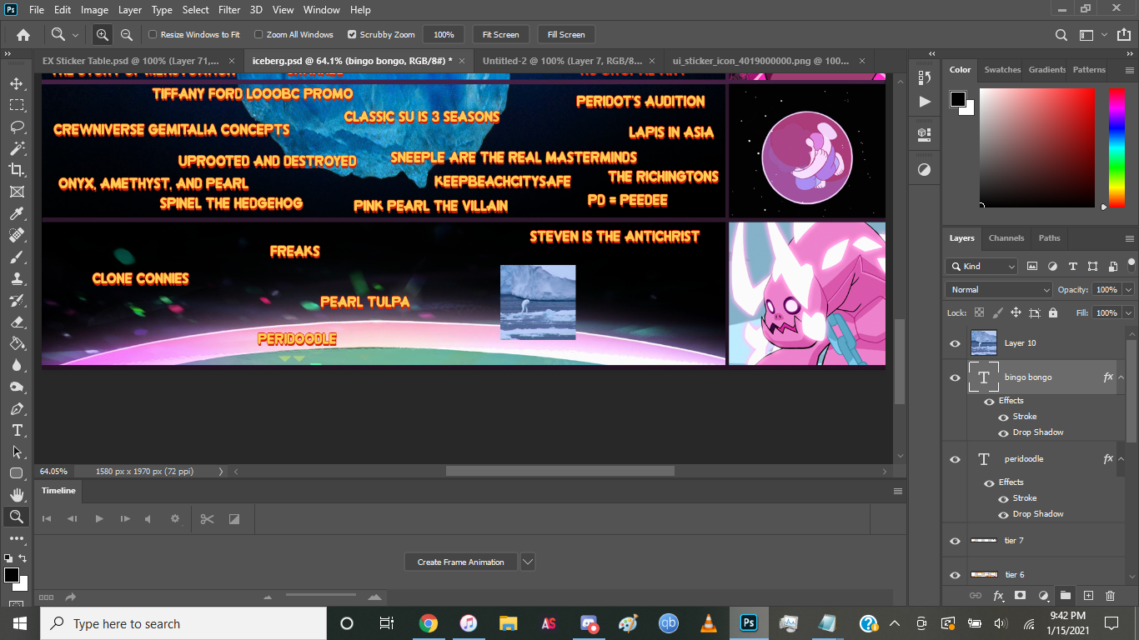Create a new layer group
The image size is (1139, 640).
1066,596
